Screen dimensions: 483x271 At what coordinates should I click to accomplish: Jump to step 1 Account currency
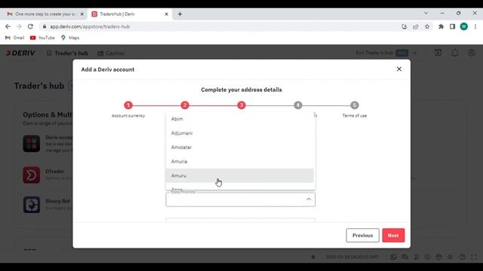[x=128, y=105]
